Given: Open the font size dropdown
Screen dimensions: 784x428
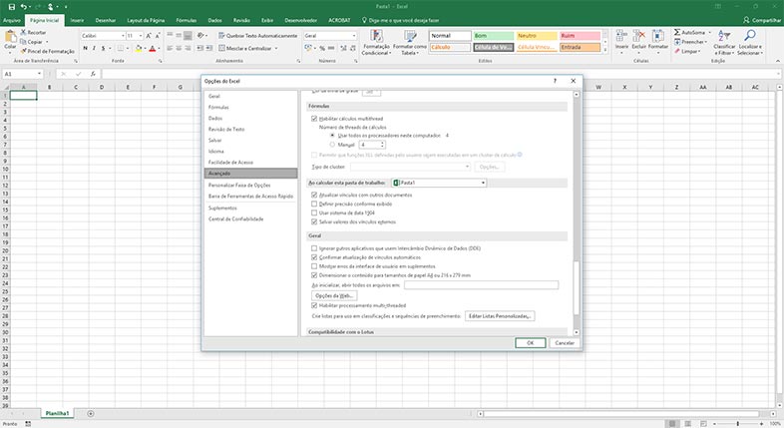Looking at the screenshot, I should [x=141, y=36].
